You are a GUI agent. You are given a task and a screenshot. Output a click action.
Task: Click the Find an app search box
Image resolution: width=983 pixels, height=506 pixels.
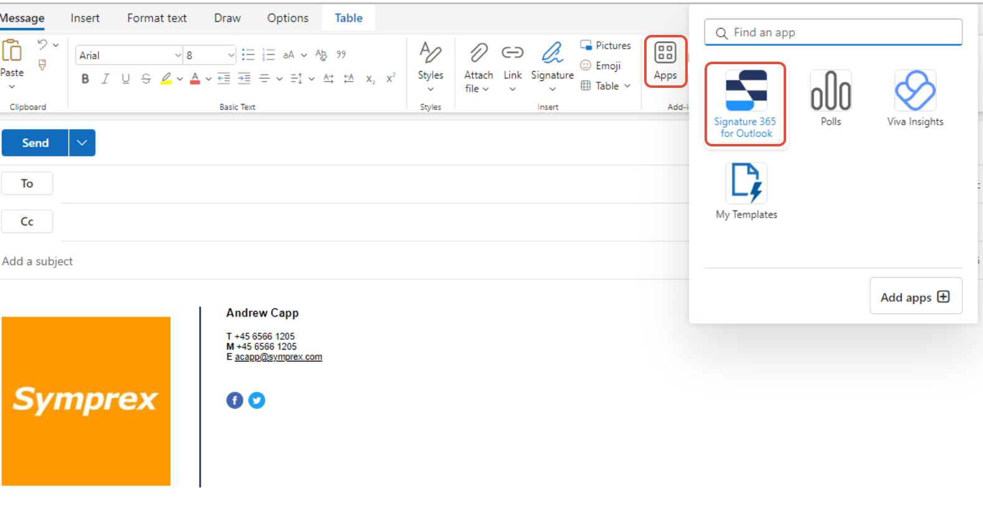tap(833, 32)
